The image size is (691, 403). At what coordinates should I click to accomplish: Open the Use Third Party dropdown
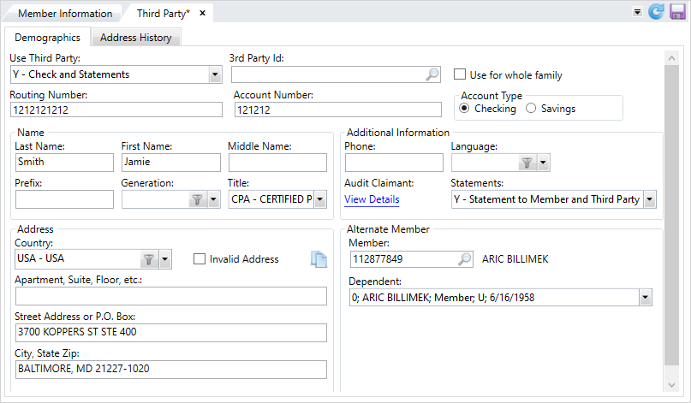click(x=215, y=74)
